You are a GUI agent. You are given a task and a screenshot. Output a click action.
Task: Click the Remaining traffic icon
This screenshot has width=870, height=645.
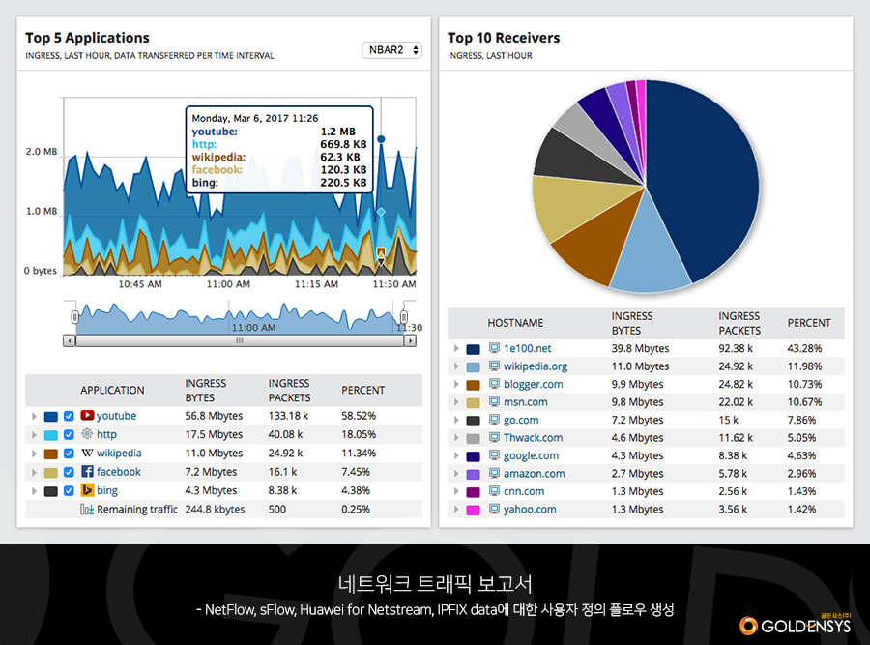pyautogui.click(x=87, y=509)
